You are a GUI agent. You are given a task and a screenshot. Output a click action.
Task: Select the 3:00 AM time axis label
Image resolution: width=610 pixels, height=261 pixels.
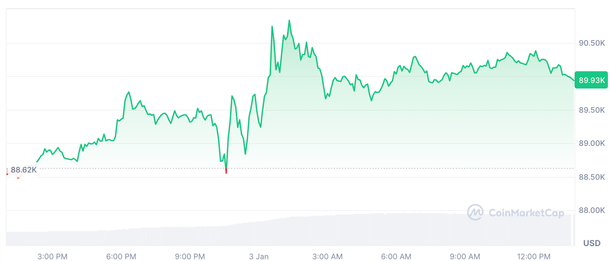coord(327,256)
